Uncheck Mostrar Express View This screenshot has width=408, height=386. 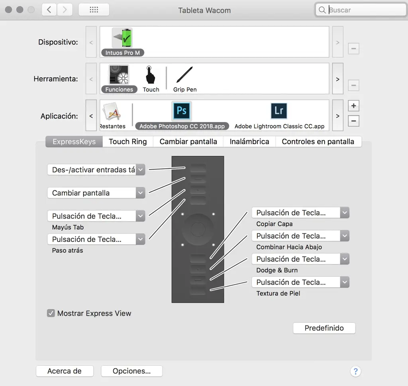coord(51,313)
